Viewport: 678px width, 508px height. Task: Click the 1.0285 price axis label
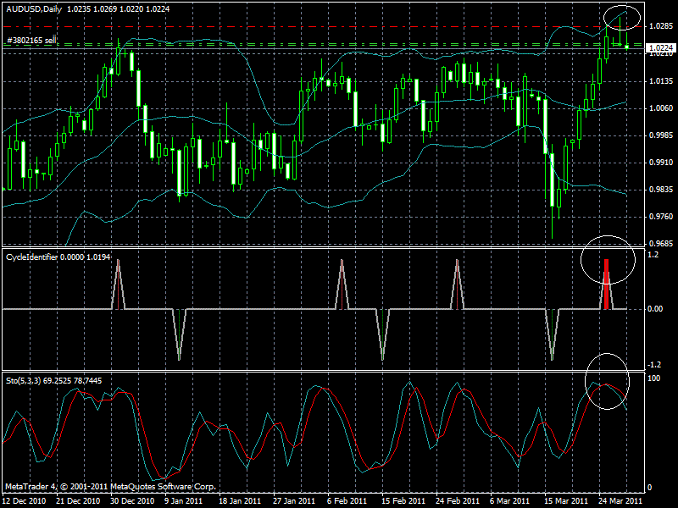click(x=661, y=26)
